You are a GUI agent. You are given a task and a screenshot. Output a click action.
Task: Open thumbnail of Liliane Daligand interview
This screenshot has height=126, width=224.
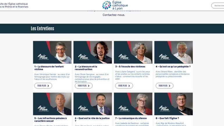pos(133,52)
